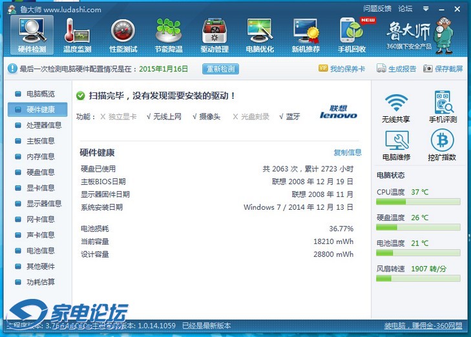Viewport: 471px width, 337px height.
Task: Open 手机回收 phone recycling icon
Action: pos(351,35)
